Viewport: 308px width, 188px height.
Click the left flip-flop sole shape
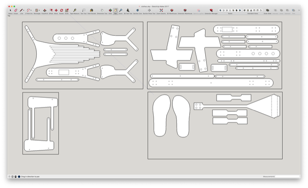[x=161, y=116]
